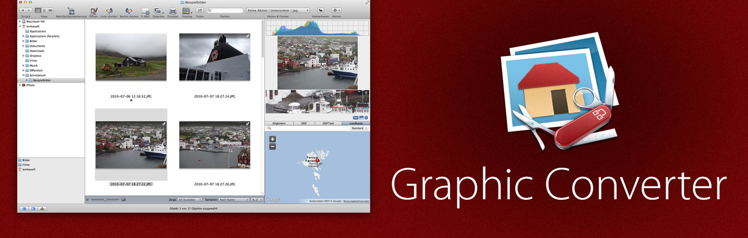Switch to thumbnail grid view
This screenshot has height=238, width=748.
click(x=38, y=10)
